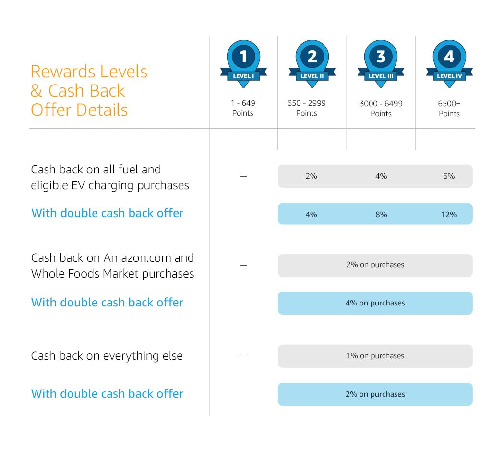
Task: Select the "6500+ Points" label
Action: click(449, 109)
